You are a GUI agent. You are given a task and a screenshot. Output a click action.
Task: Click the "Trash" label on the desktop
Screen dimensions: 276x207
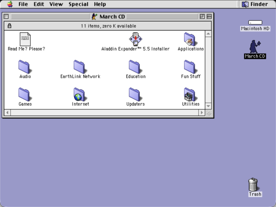tap(255, 194)
